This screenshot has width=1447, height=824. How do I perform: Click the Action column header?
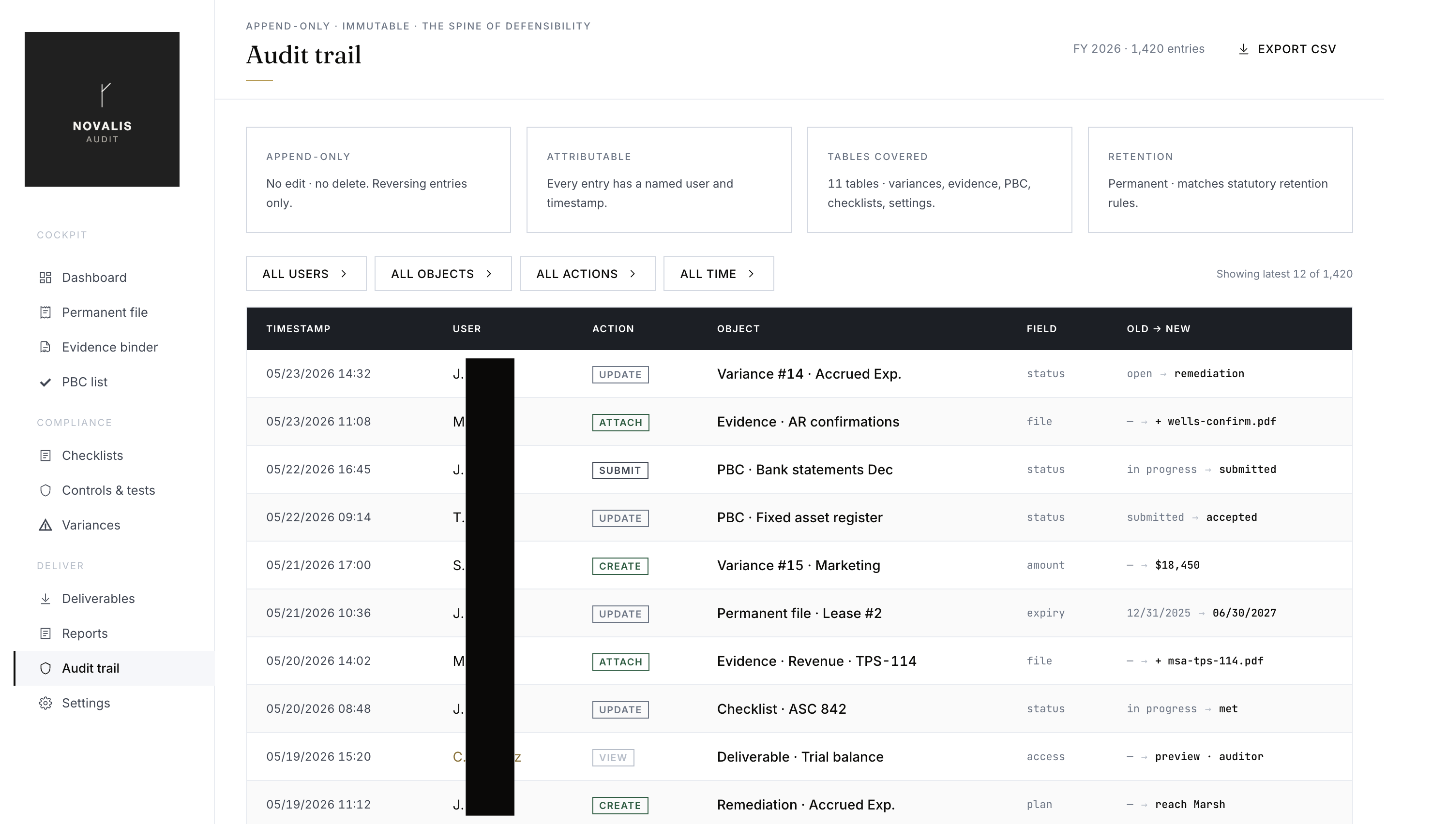[613, 329]
